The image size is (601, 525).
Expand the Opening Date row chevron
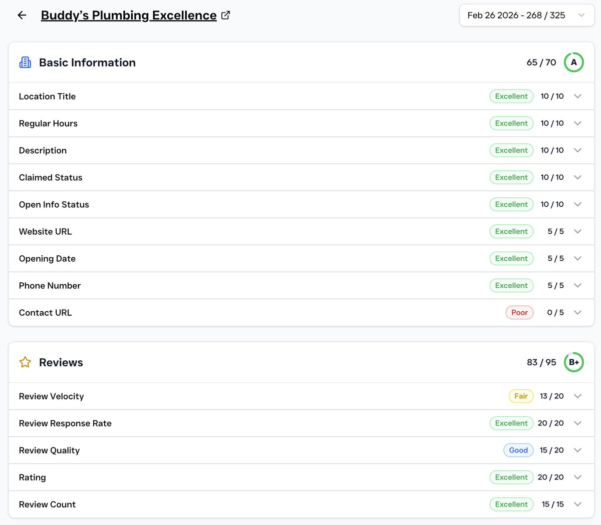click(577, 258)
